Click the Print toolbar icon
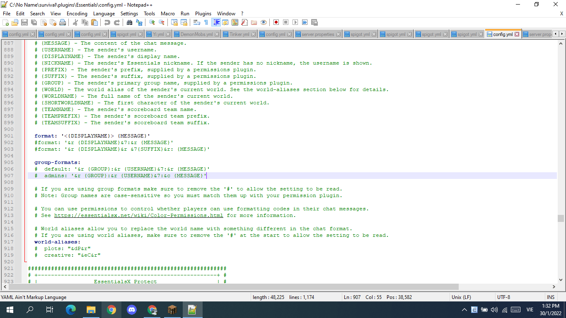The height and width of the screenshot is (318, 566). [63, 22]
